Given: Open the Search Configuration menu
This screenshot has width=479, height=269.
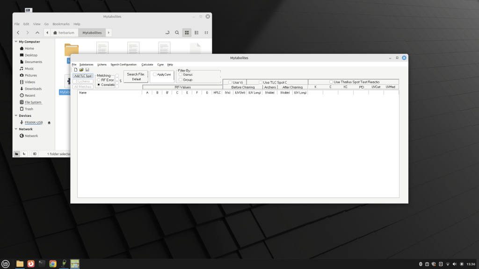Looking at the screenshot, I should 123,64.
